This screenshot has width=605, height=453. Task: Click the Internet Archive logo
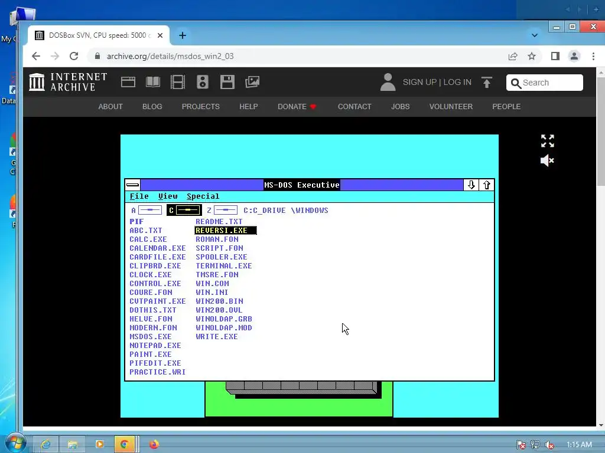tap(69, 82)
